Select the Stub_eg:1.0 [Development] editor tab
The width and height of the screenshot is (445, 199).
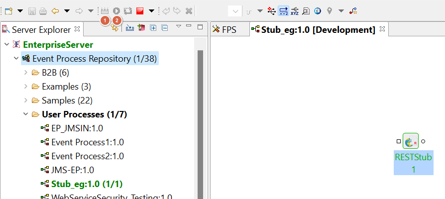318,30
